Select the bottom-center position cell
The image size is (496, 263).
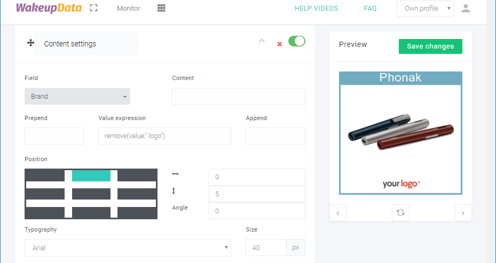pyautogui.click(x=91, y=212)
